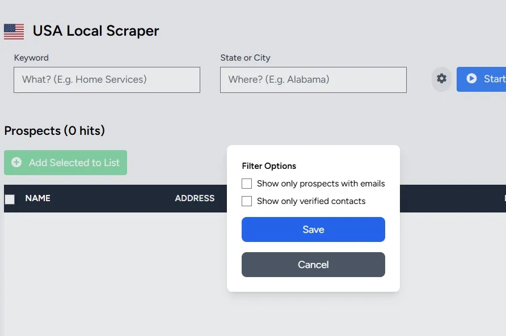Viewport: 506px width, 336px height.
Task: Save the filter options
Action: [313, 229]
